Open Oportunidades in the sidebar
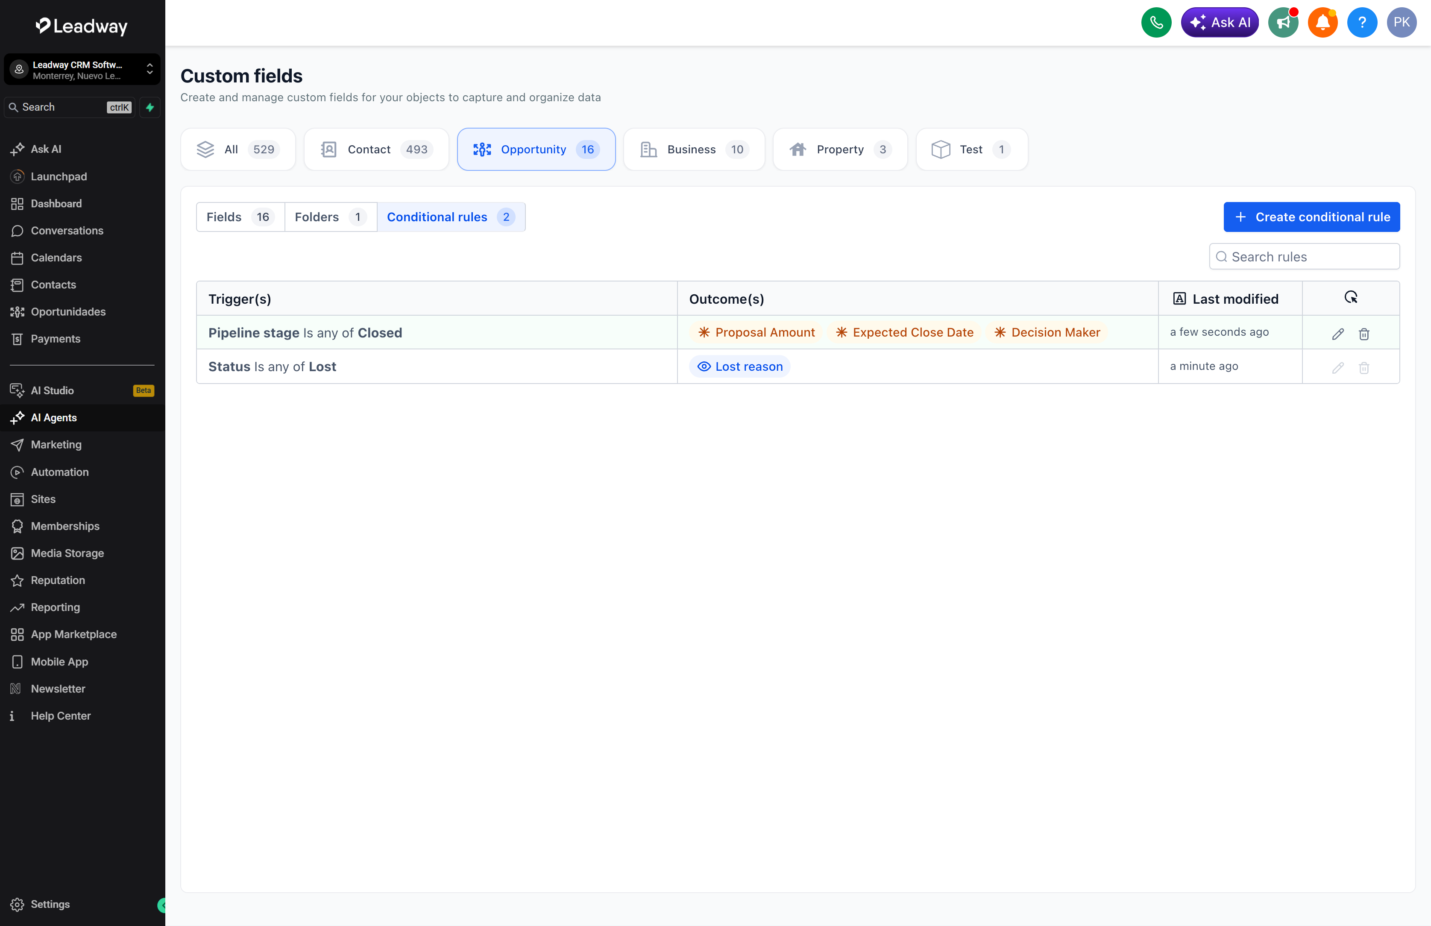This screenshot has height=926, width=1431. [82, 311]
